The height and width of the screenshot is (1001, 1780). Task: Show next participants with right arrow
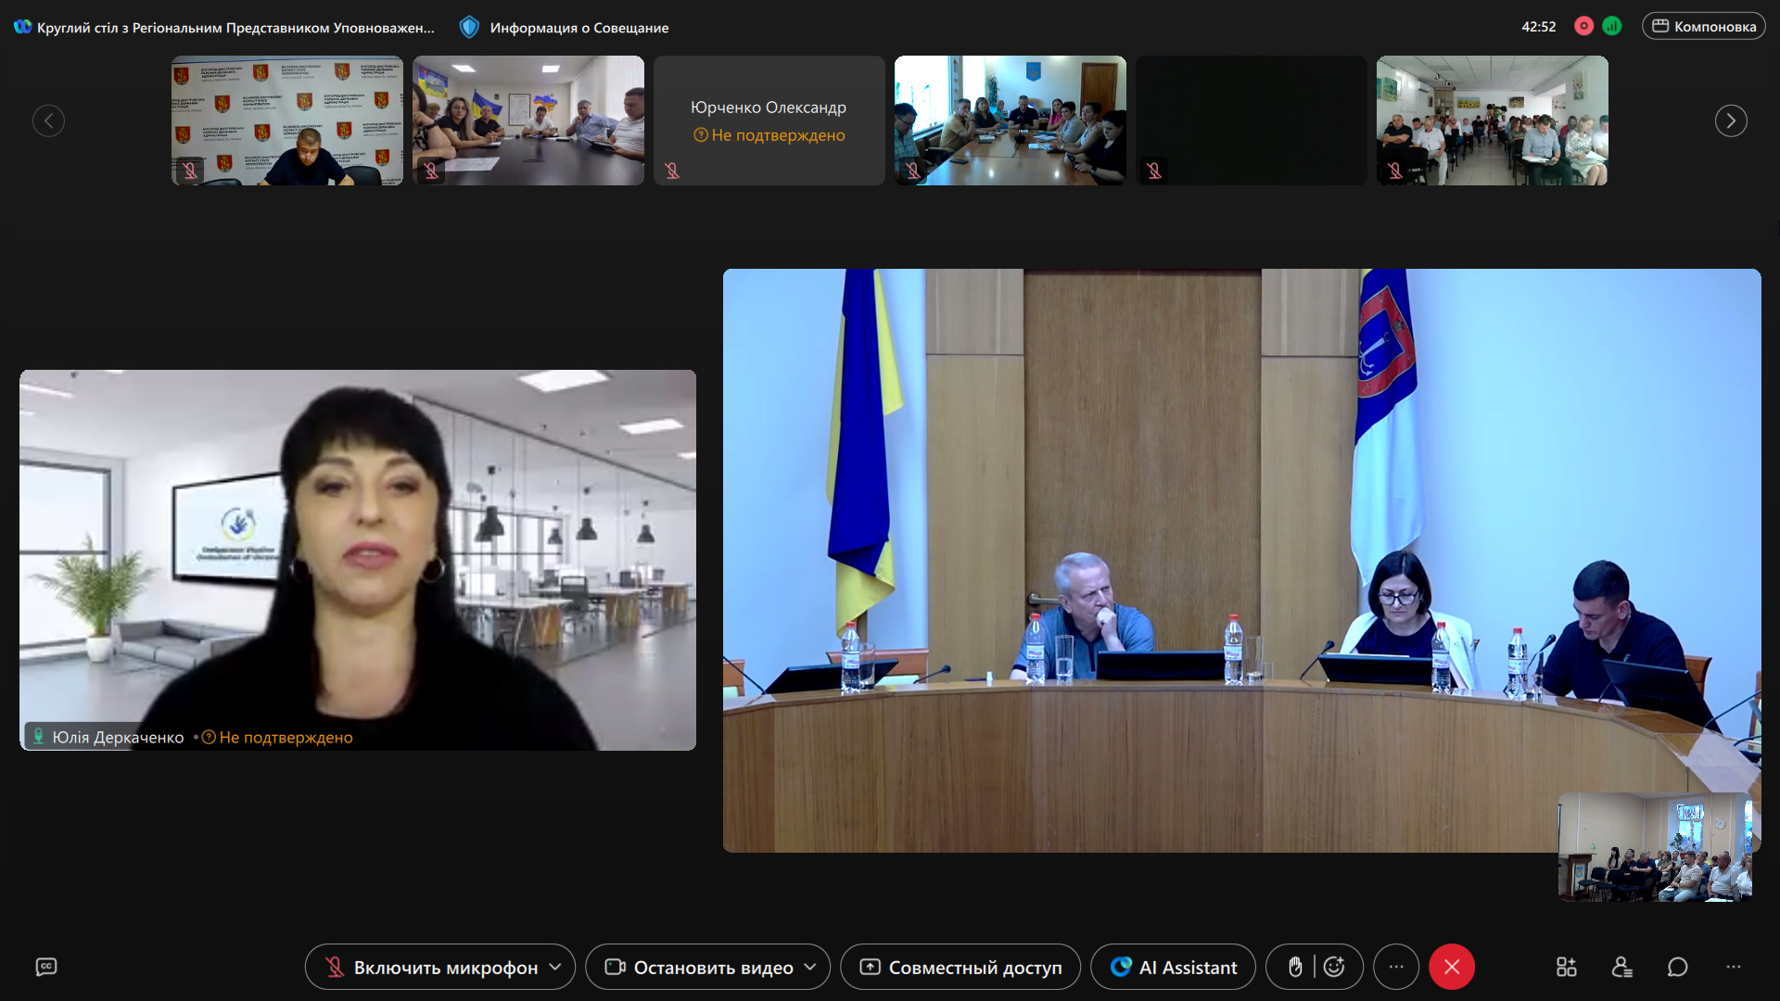(1731, 120)
